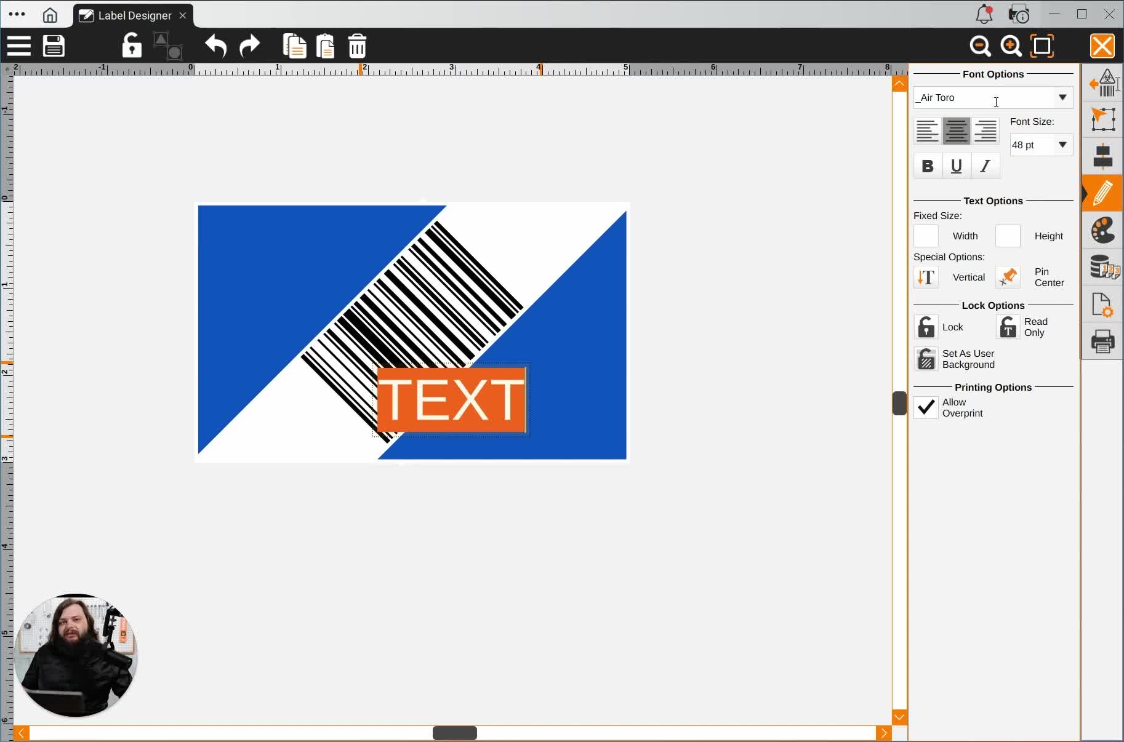Click the unlock padlock icon in the toolbar
Image resolution: width=1124 pixels, height=742 pixels.
coord(131,46)
